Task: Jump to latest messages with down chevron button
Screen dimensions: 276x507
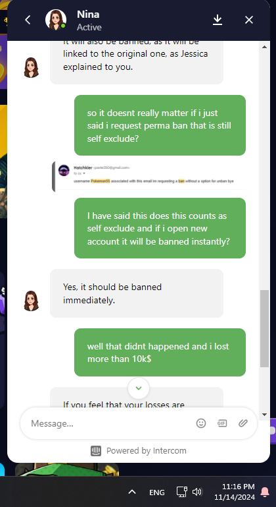Action: click(x=139, y=388)
